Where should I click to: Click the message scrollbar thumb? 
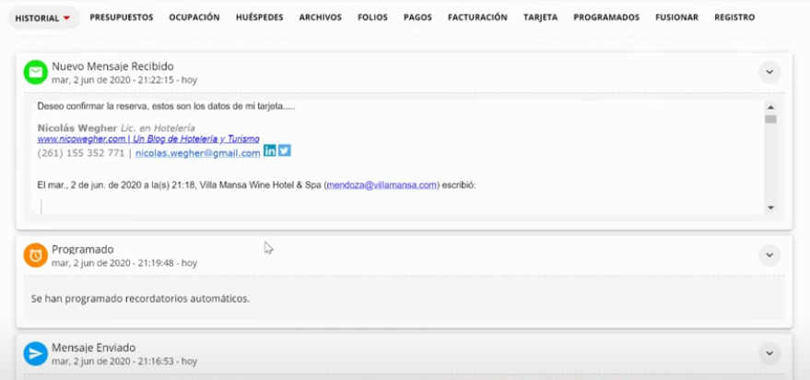770,119
